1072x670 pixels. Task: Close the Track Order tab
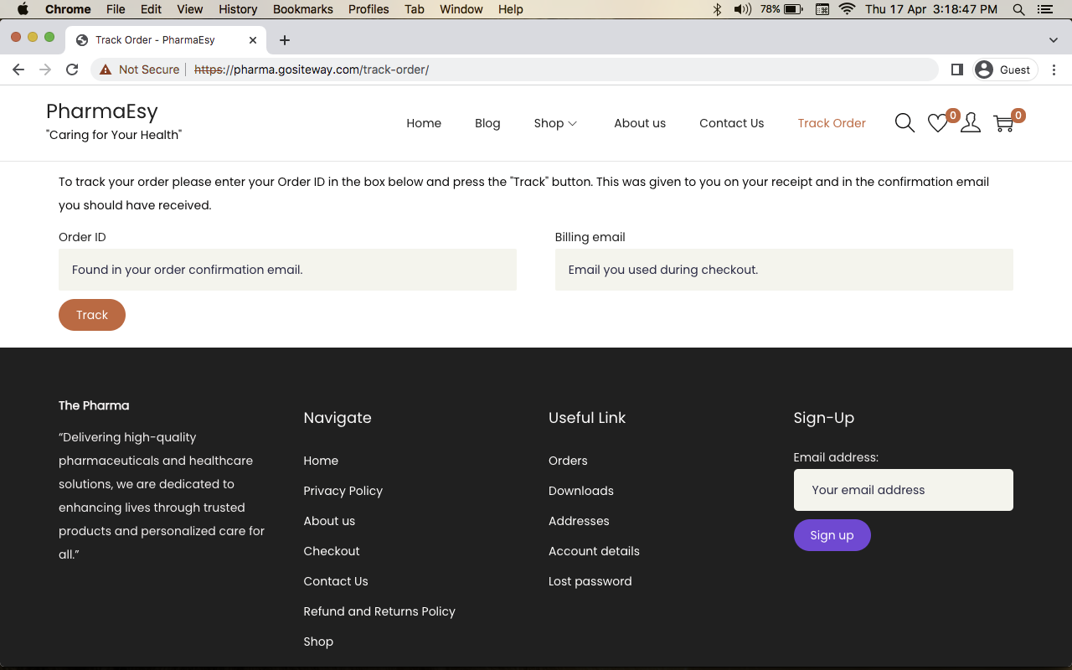[x=253, y=39]
